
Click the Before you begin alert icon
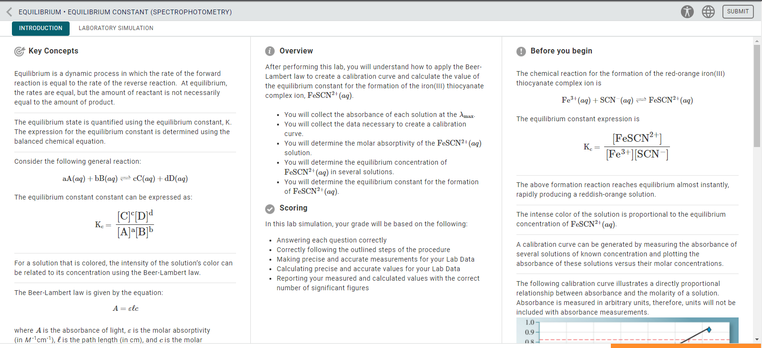(521, 51)
